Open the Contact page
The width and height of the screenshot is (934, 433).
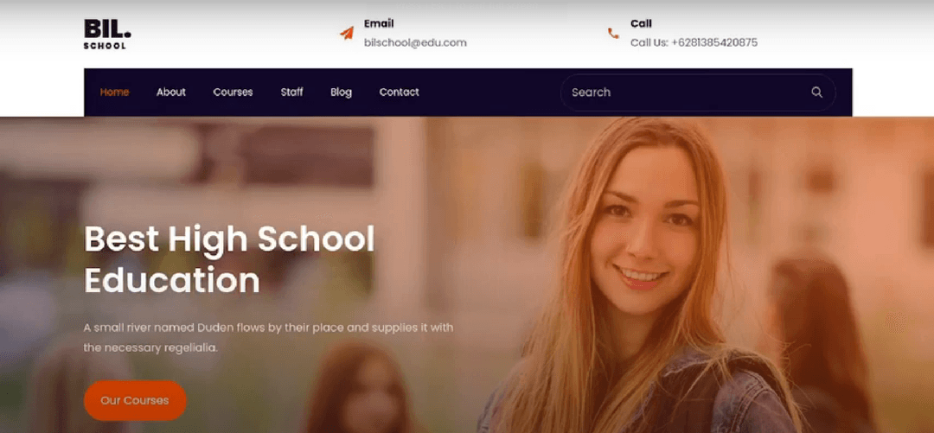tap(399, 92)
